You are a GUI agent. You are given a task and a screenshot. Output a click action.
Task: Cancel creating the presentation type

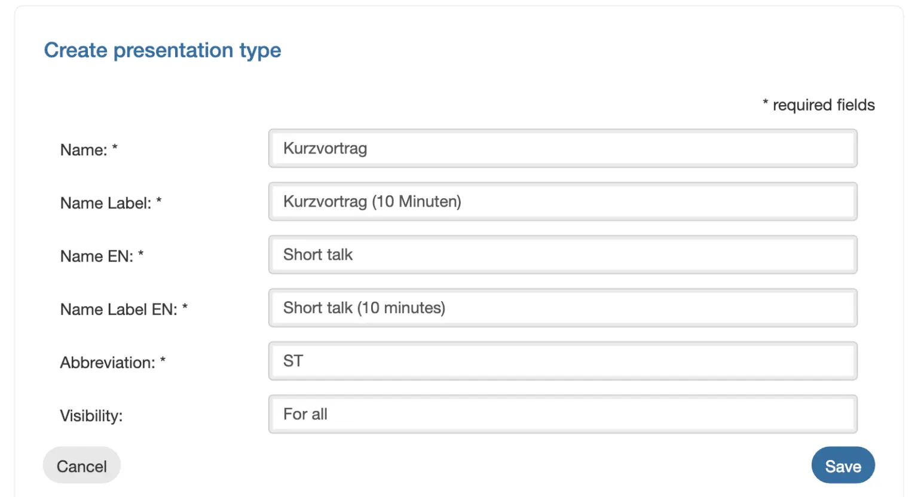coord(82,465)
